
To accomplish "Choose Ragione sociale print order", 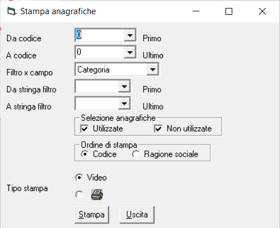I will click(136, 154).
